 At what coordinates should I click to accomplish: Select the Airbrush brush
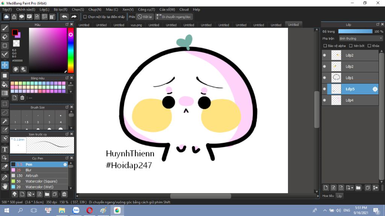coord(39,175)
